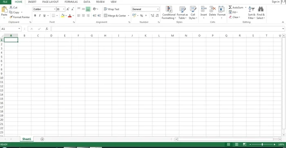This screenshot has height=148, width=286.
Task: Open the FILE tab
Action: click(5, 2)
